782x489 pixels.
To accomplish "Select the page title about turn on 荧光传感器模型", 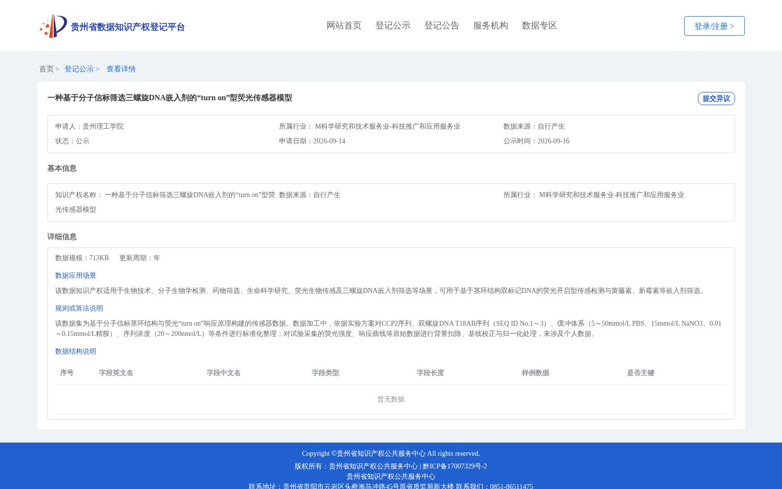I will click(170, 98).
